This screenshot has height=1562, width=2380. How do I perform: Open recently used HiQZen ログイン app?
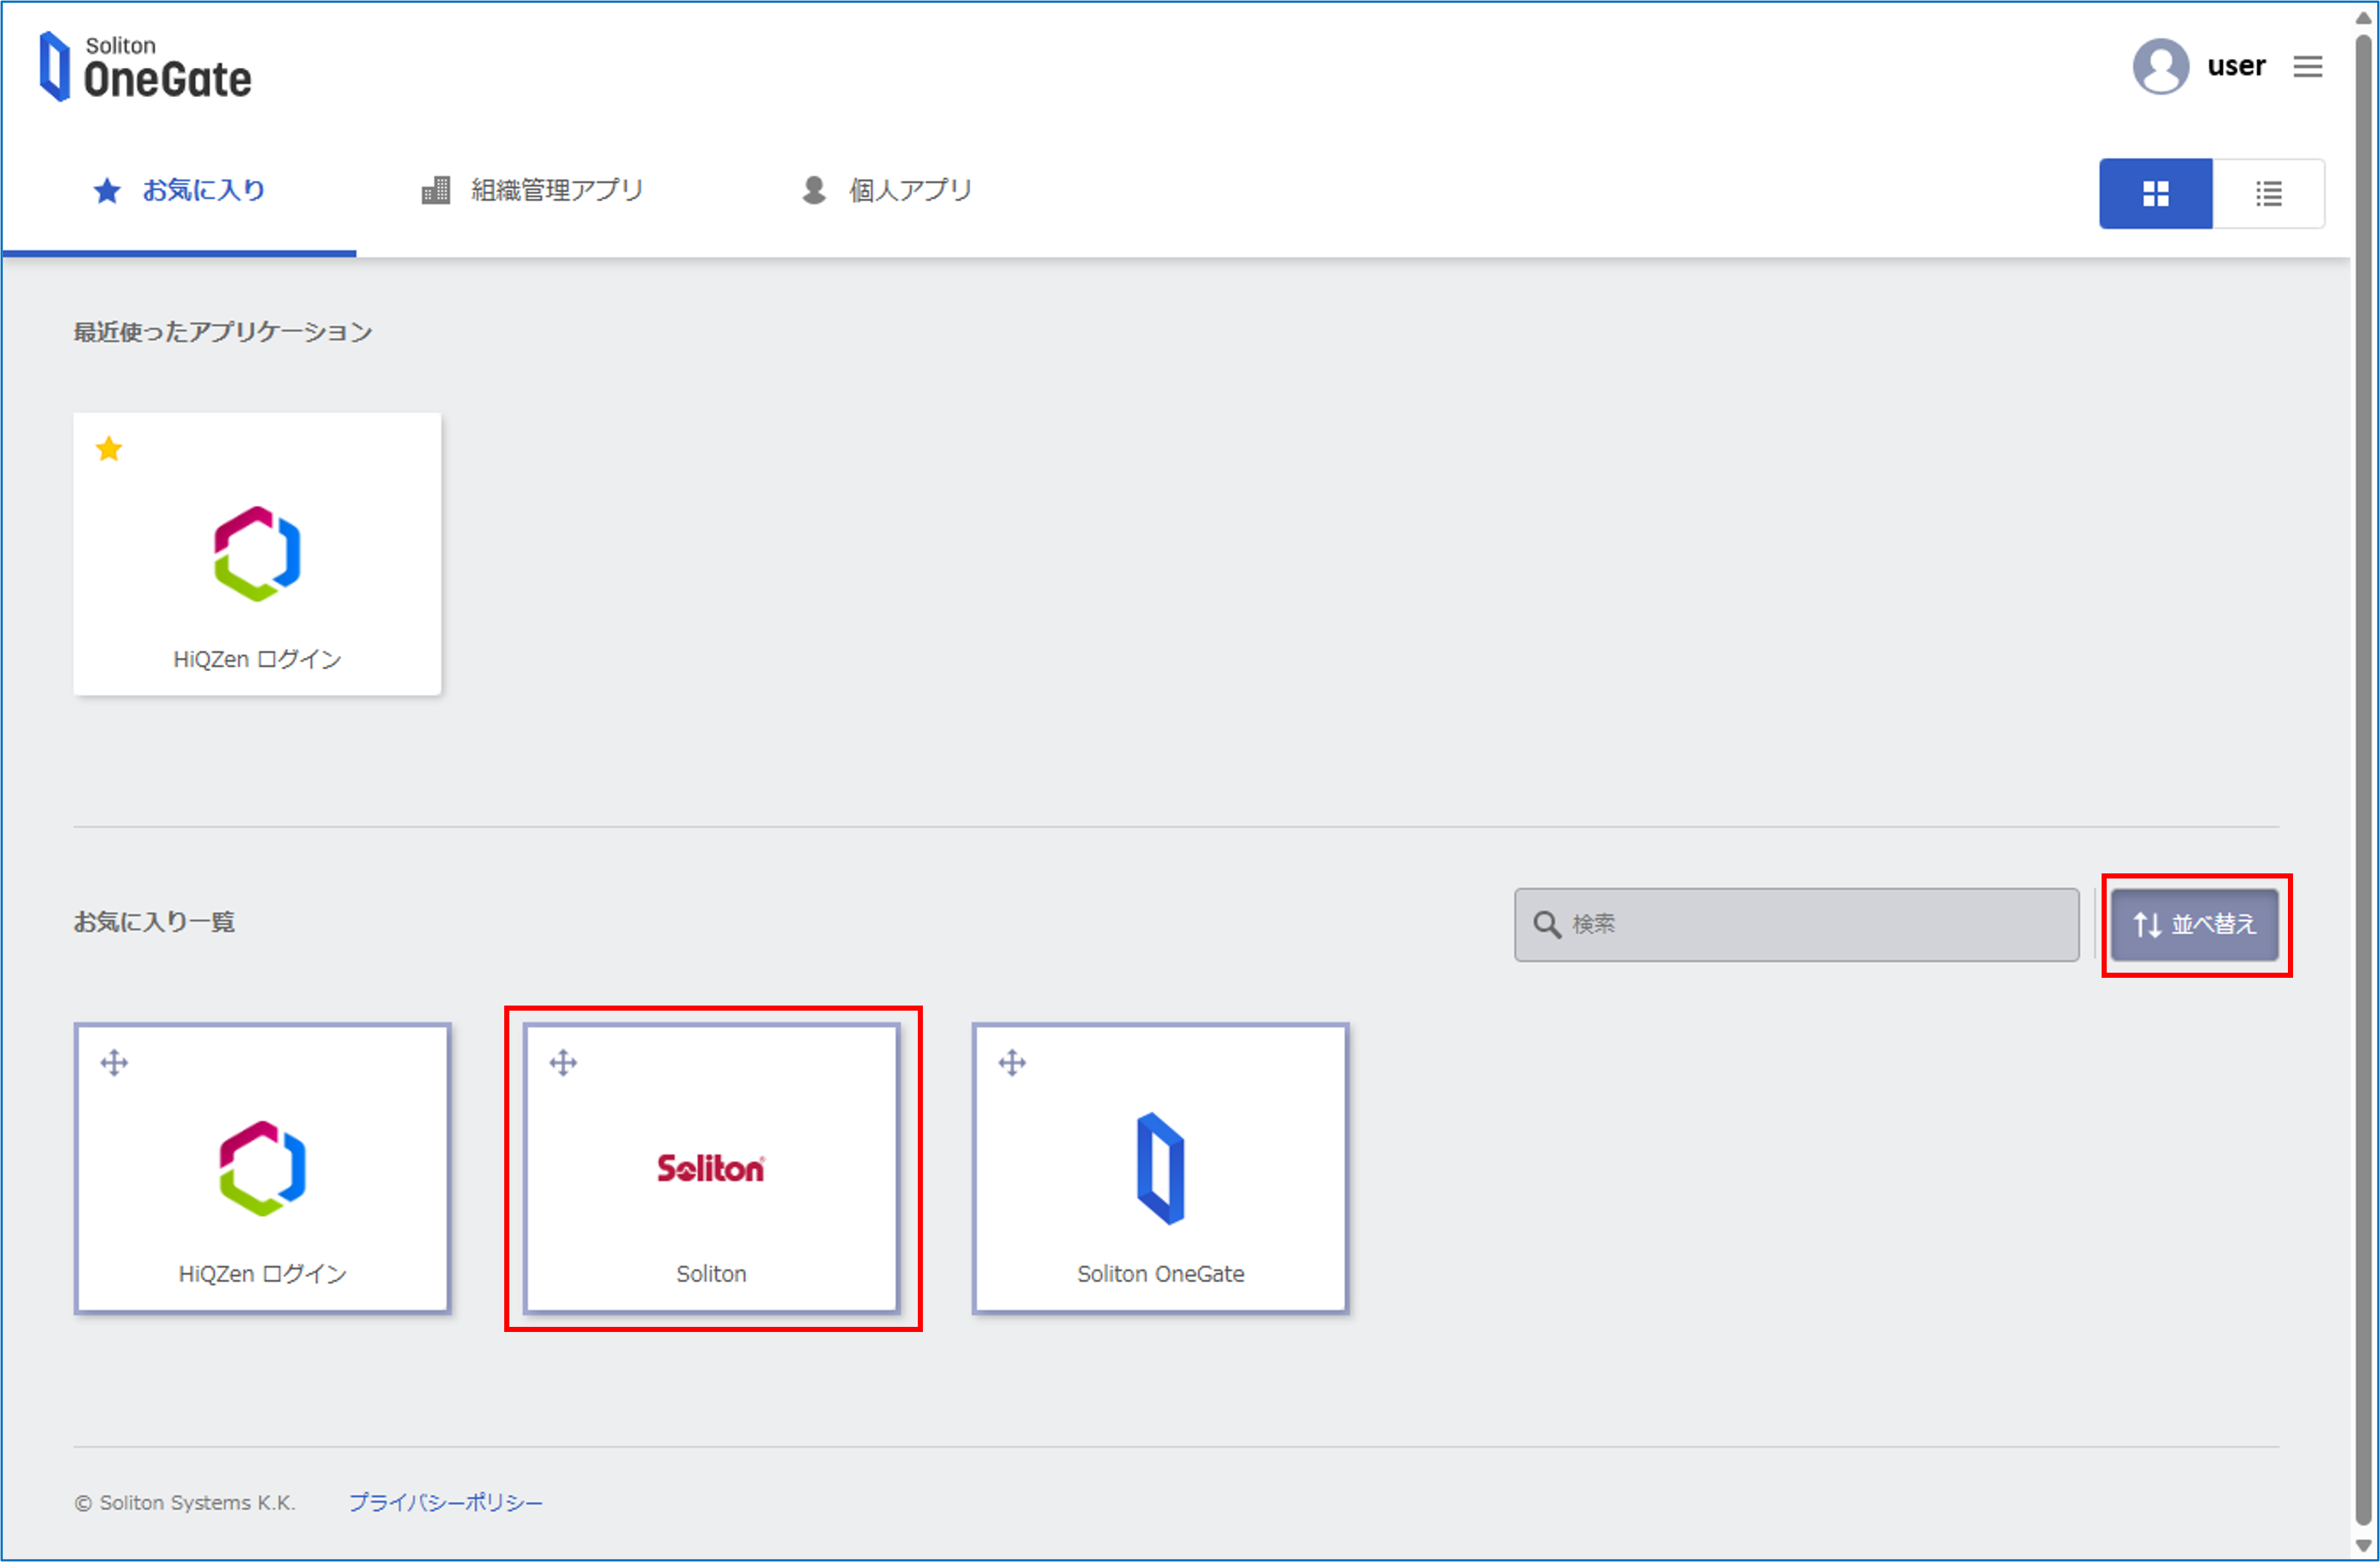tap(257, 555)
